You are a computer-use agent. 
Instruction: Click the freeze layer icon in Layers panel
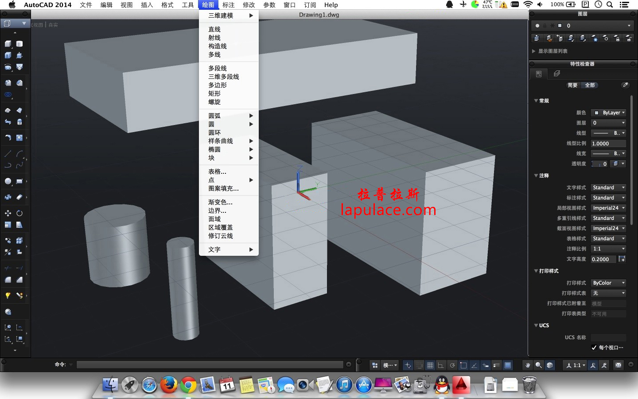point(595,38)
